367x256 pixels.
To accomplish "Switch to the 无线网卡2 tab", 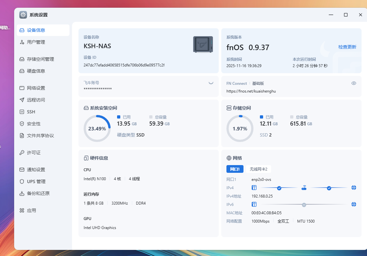I will coord(258,169).
